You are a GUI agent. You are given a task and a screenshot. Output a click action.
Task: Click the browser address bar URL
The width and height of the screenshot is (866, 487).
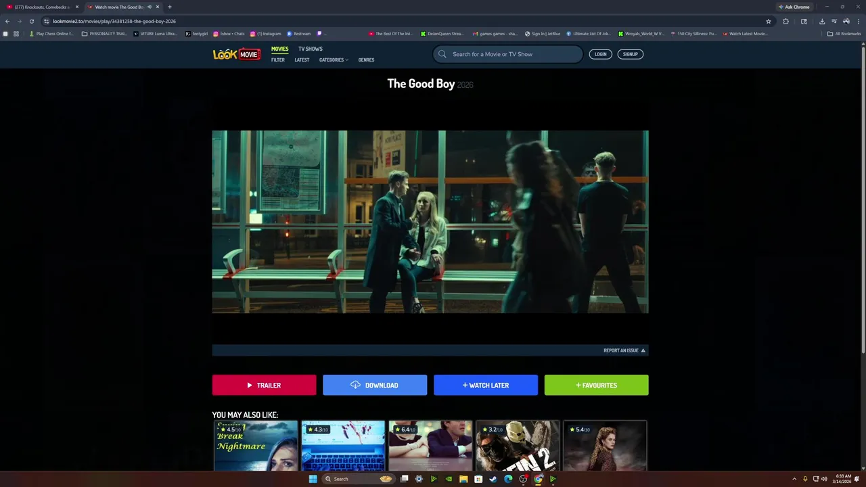click(x=114, y=21)
